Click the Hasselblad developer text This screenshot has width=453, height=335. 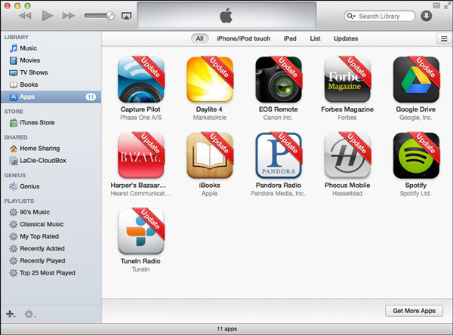[x=347, y=193]
